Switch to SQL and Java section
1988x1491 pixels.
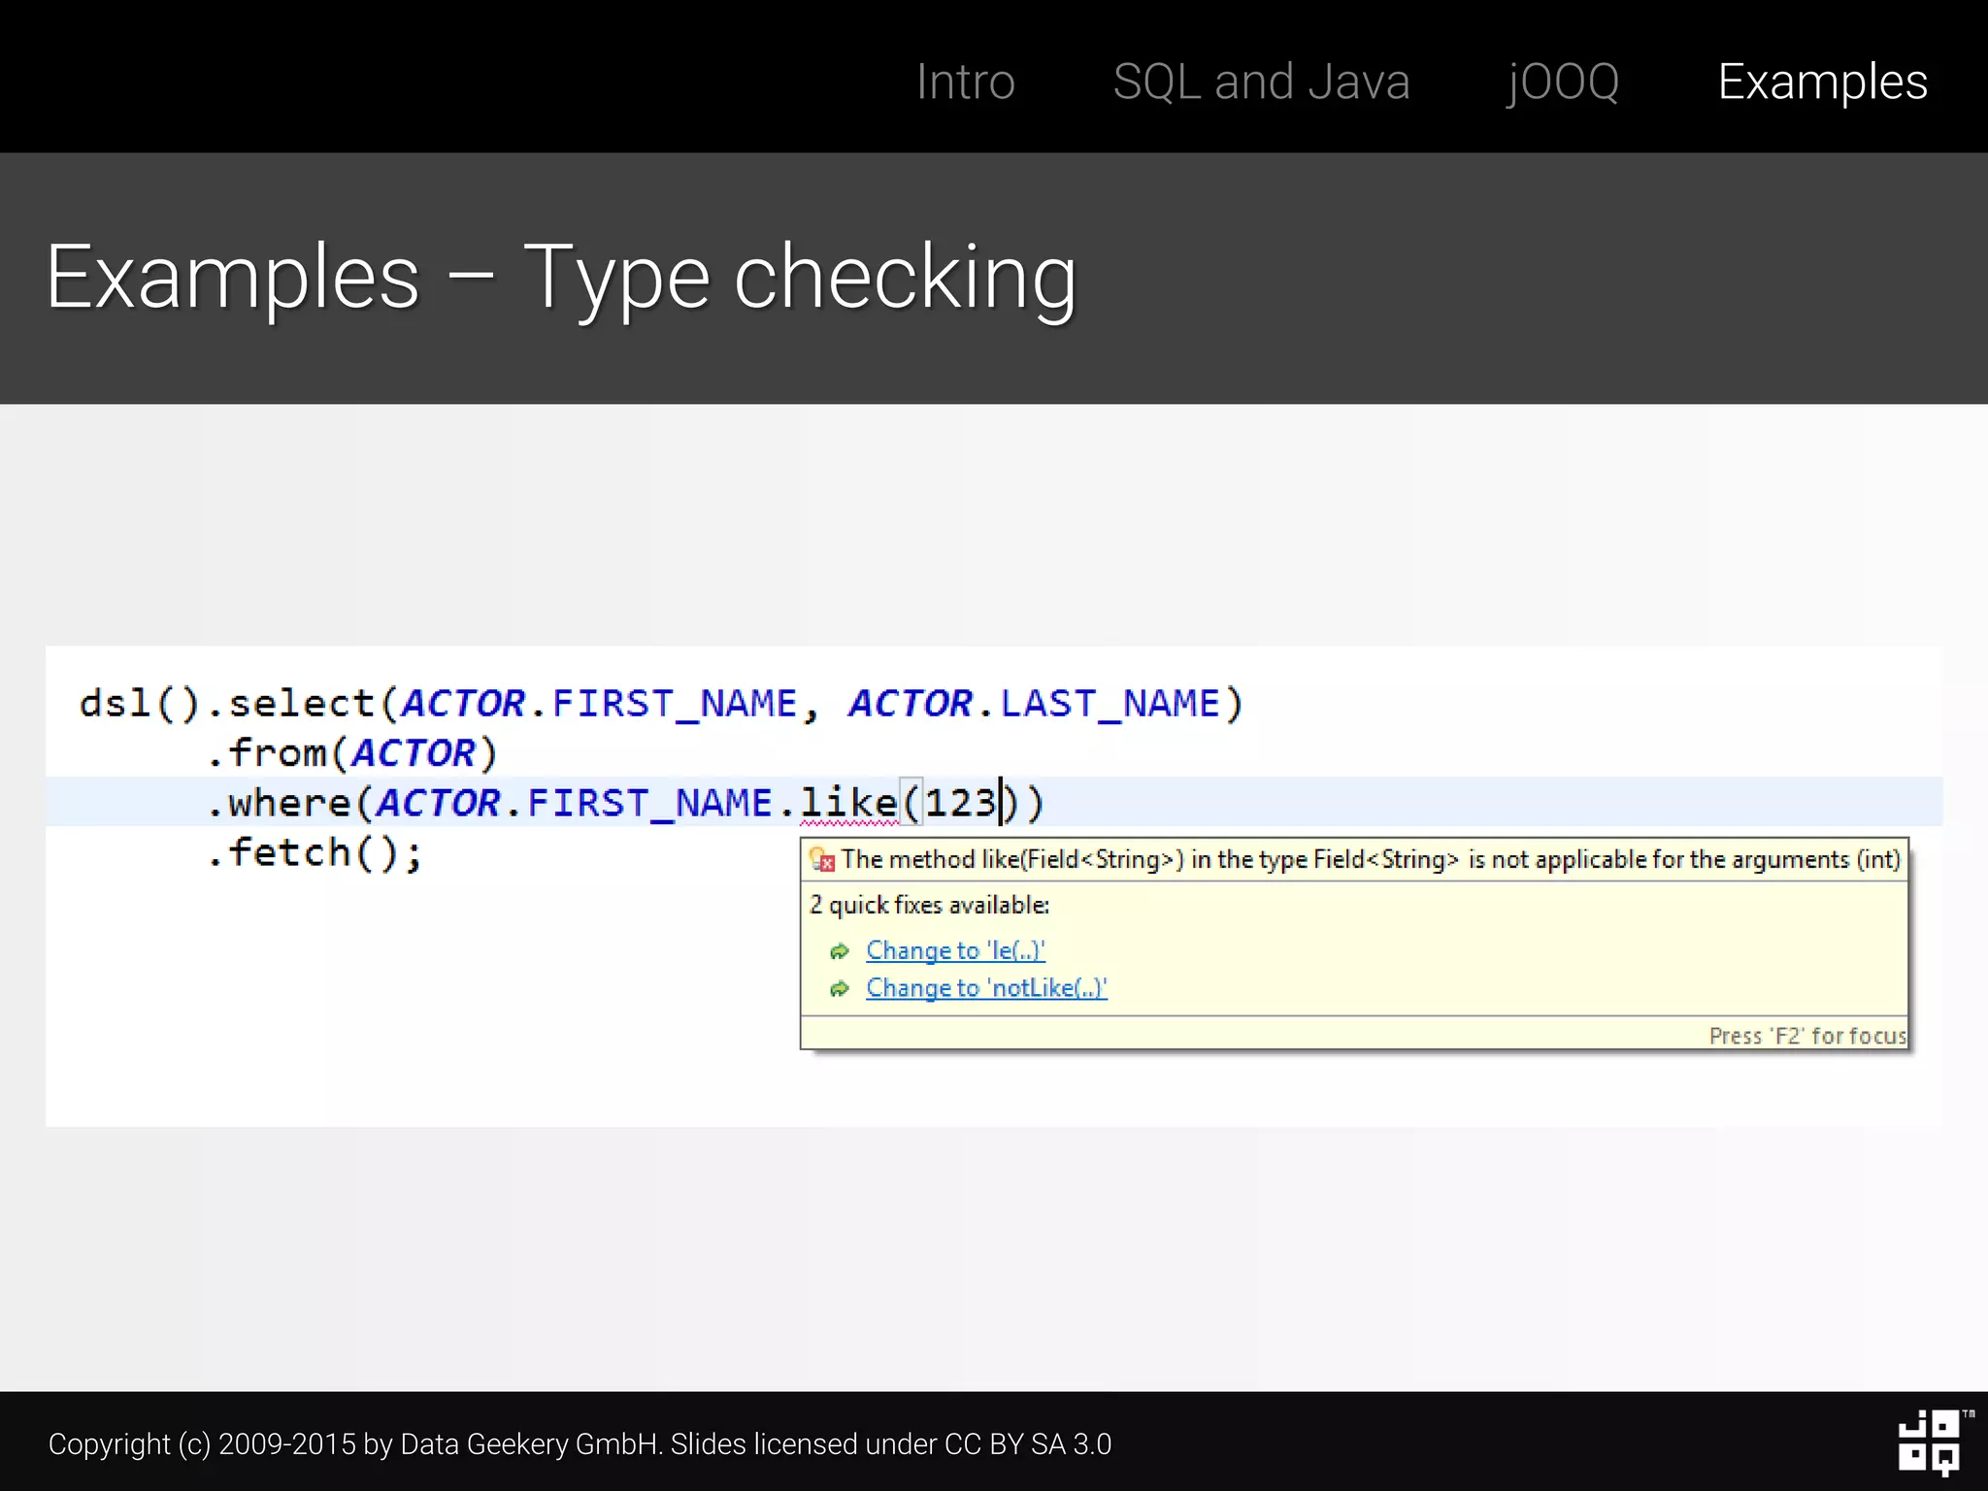(1261, 82)
